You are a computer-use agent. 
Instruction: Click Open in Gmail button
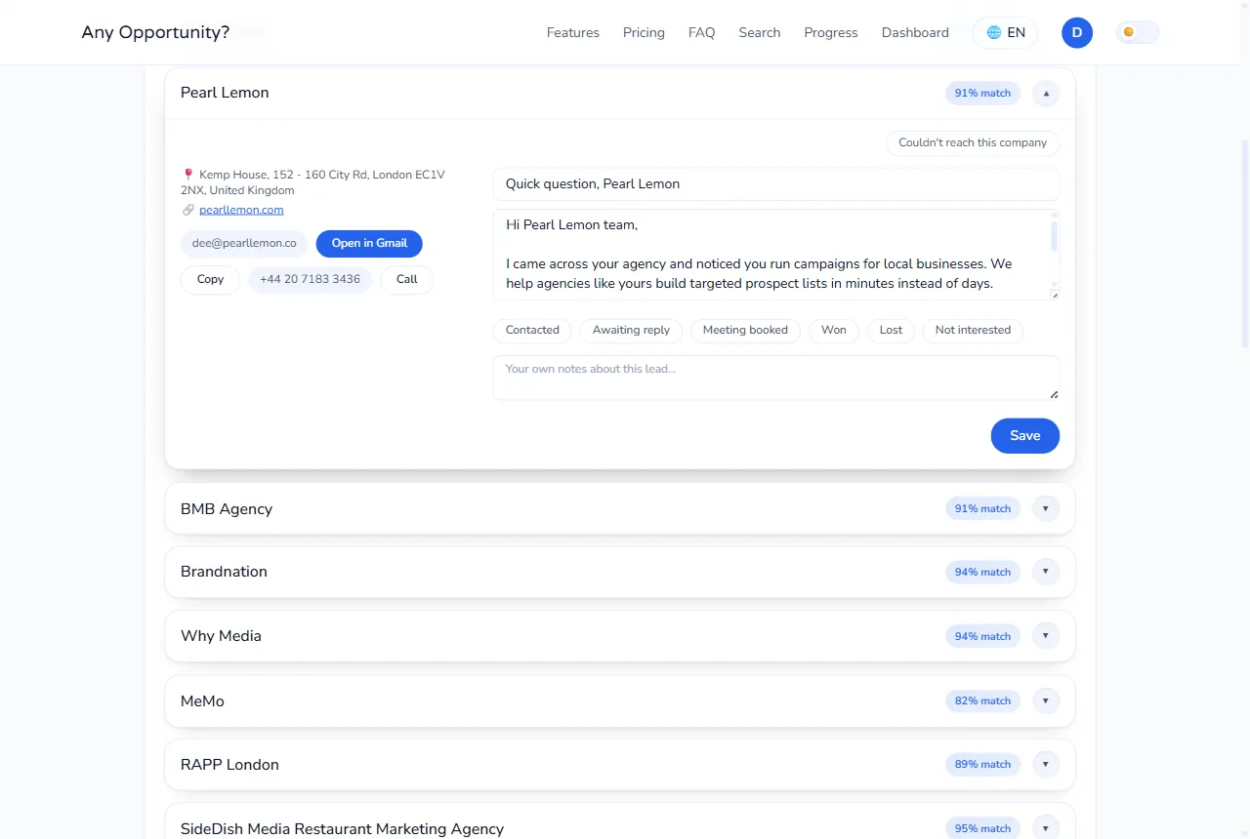(x=369, y=243)
